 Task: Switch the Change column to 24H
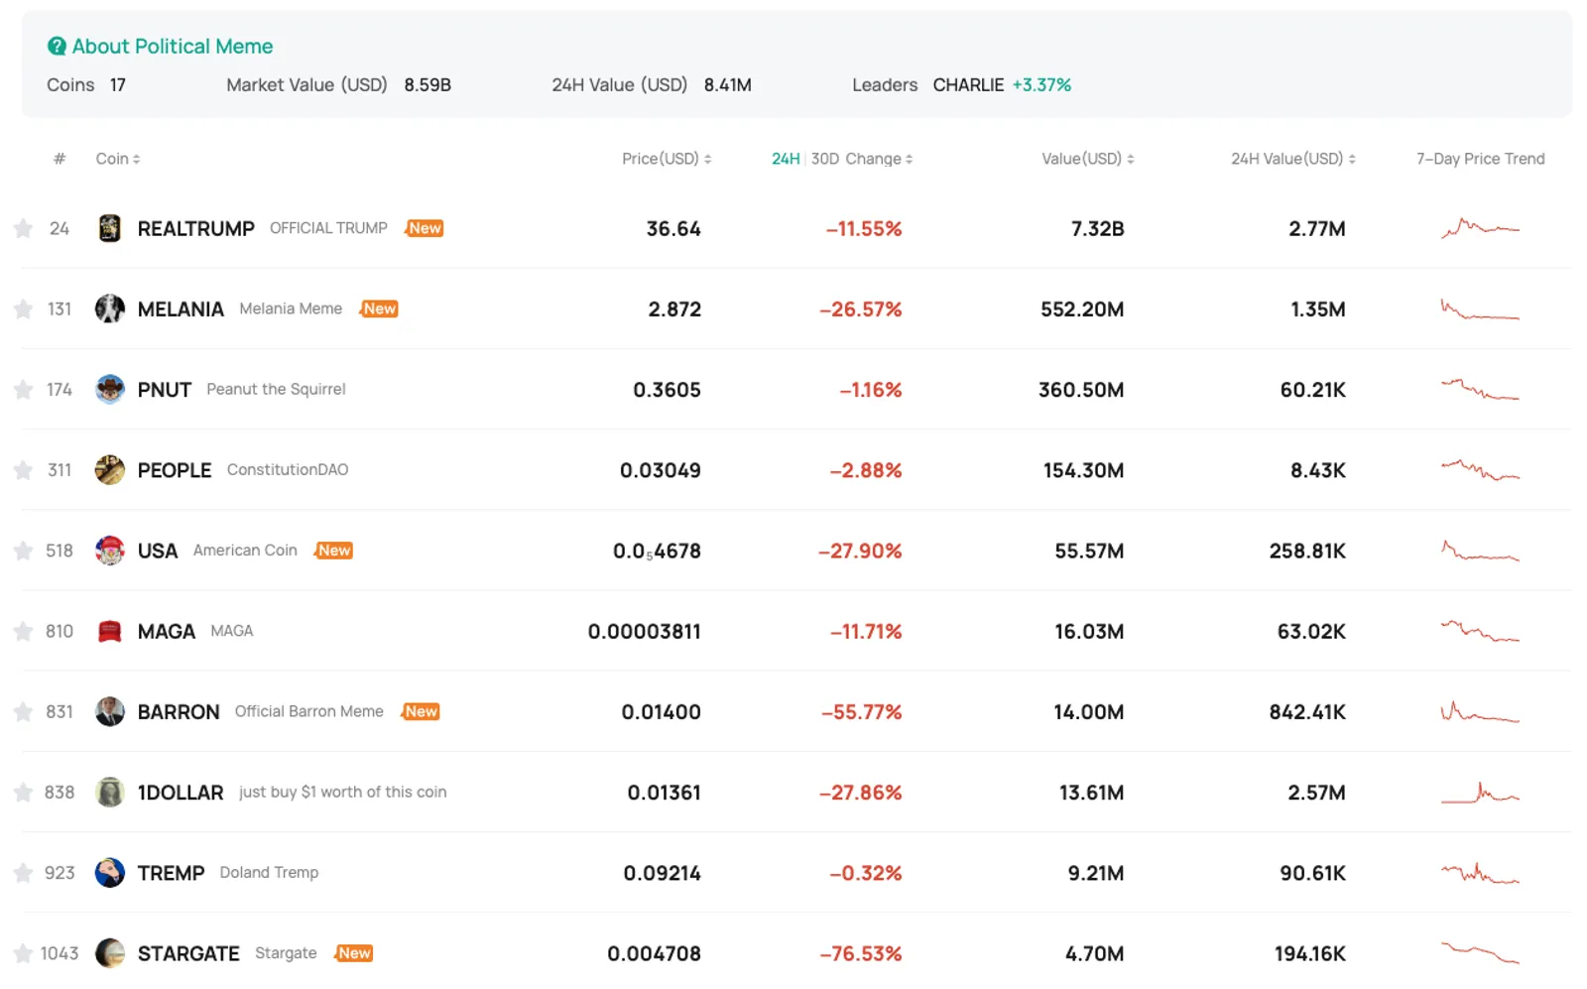coord(786,159)
